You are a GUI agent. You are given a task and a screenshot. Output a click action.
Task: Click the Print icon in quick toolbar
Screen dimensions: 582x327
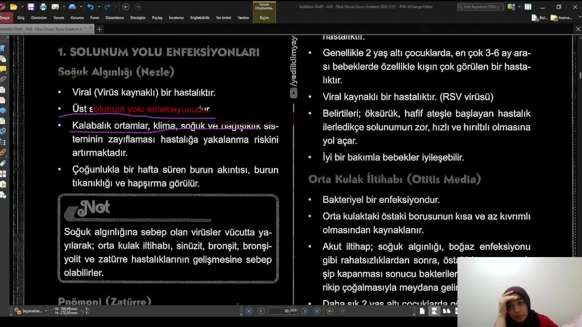[43, 7]
